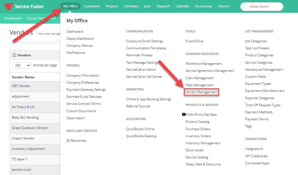Image resolution: width=298 pixels, height=175 pixels.
Task: Open QuickBooks Online settings
Action: click(x=140, y=129)
